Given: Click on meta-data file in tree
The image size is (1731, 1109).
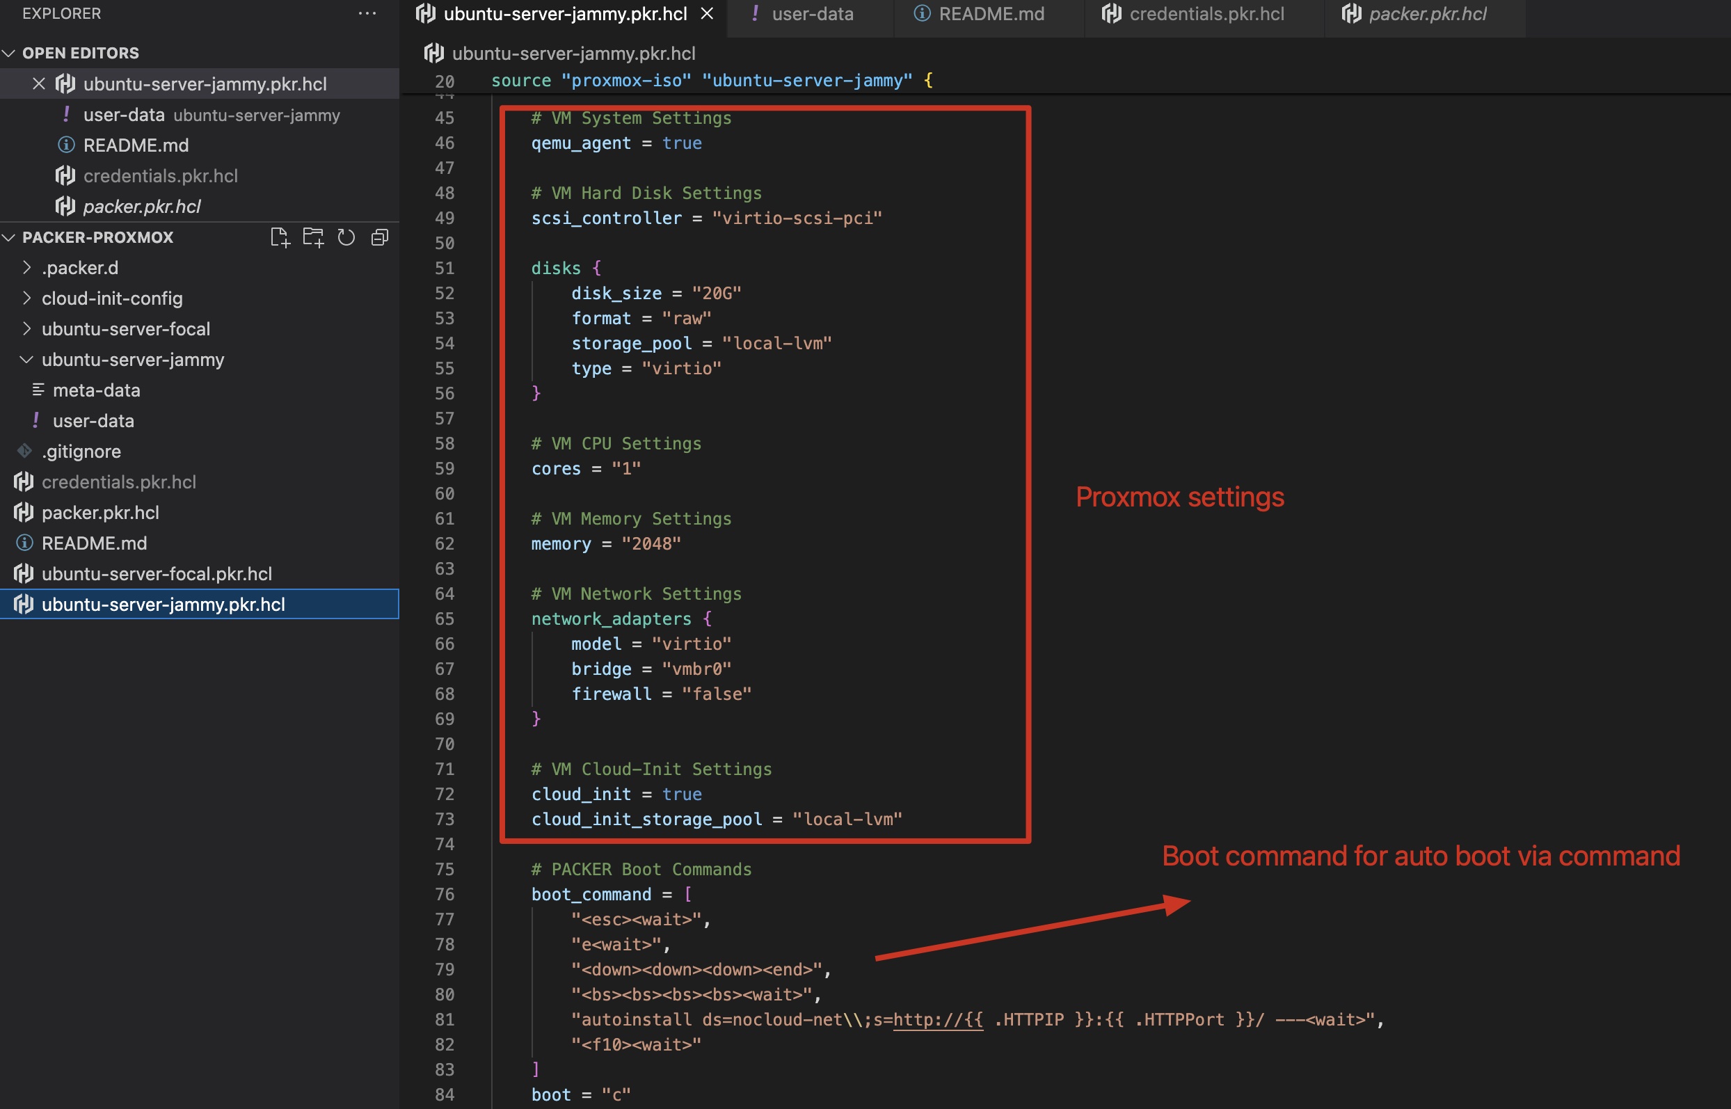Looking at the screenshot, I should click(93, 389).
